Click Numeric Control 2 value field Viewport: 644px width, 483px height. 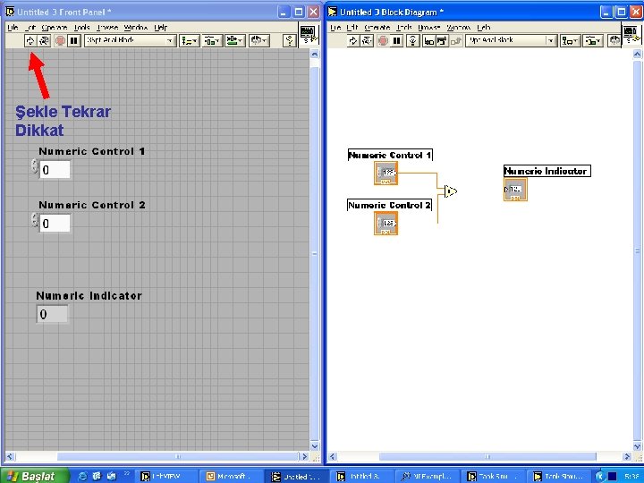tap(55, 224)
